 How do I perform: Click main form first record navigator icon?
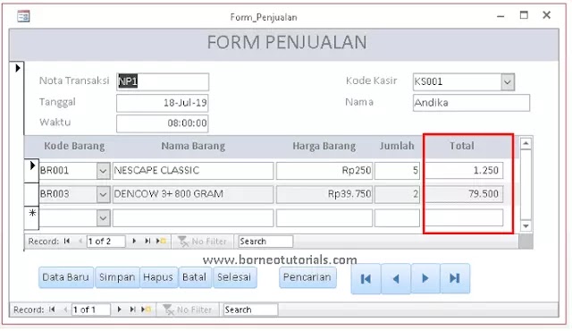pyautogui.click(x=52, y=310)
